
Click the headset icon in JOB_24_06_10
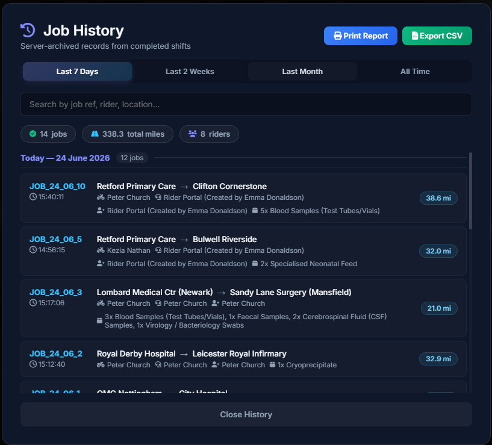pos(158,198)
